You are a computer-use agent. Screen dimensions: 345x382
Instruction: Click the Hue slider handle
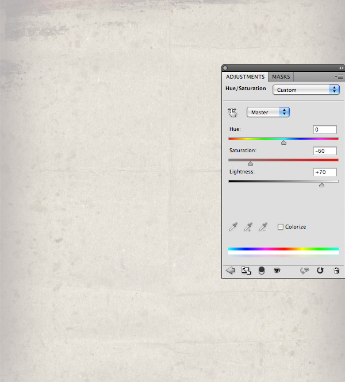[283, 142]
